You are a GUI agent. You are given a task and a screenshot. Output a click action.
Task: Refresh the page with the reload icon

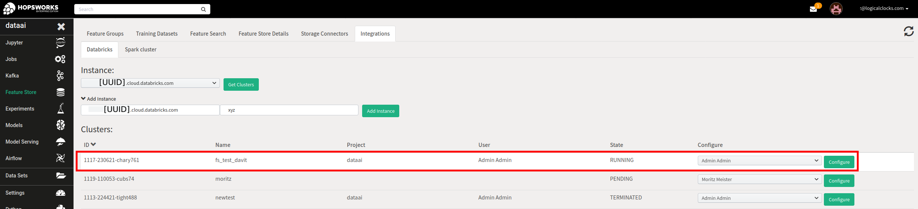pyautogui.click(x=908, y=31)
